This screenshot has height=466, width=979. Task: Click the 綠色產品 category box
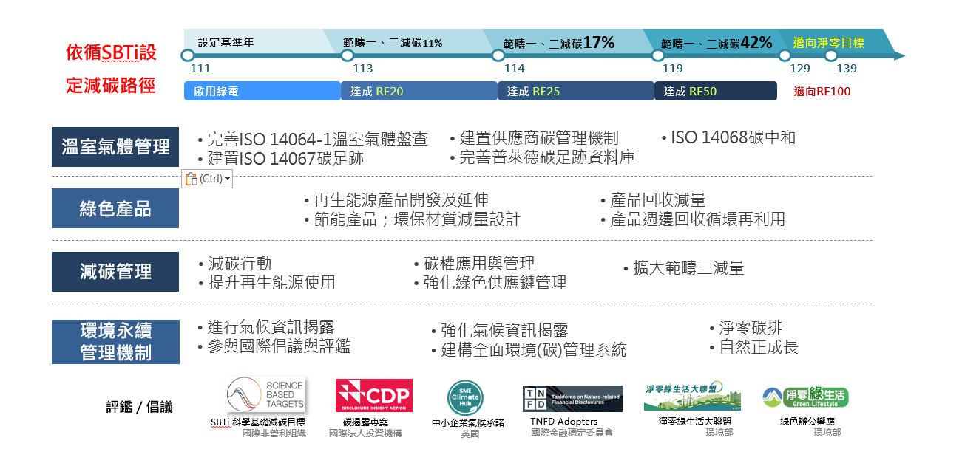115,208
